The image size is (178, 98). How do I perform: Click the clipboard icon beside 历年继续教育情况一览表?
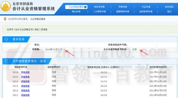[x=6, y=61]
